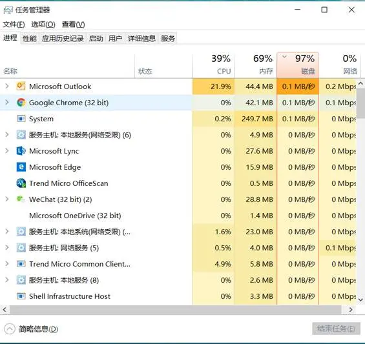
Task: Click the vertical scrollbar up arrow
Action: click(360, 83)
